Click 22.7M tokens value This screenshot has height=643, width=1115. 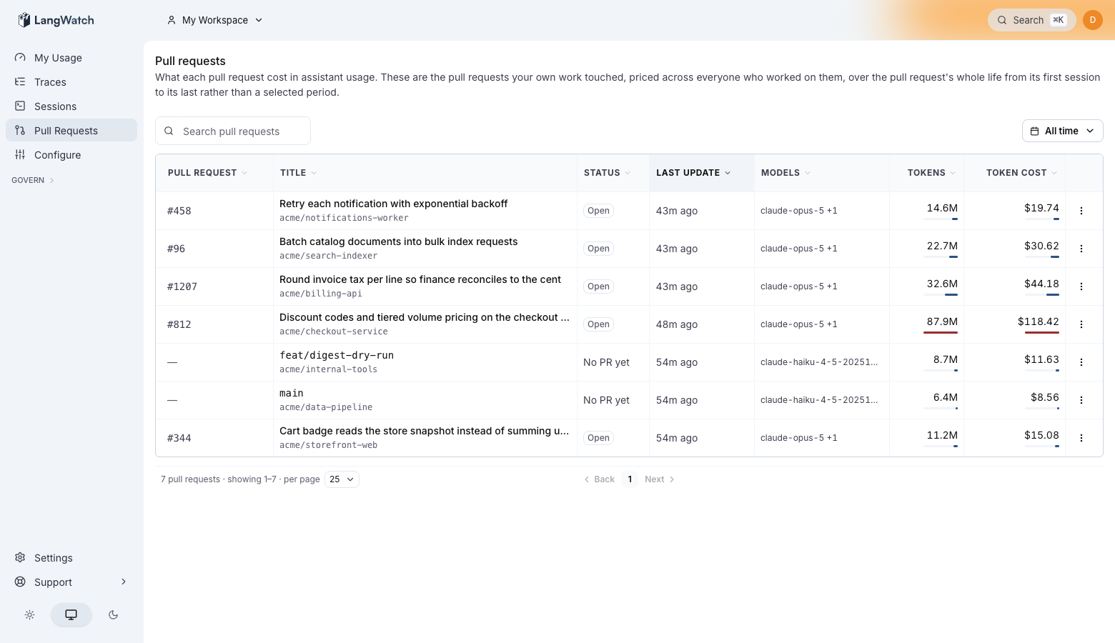942,246
